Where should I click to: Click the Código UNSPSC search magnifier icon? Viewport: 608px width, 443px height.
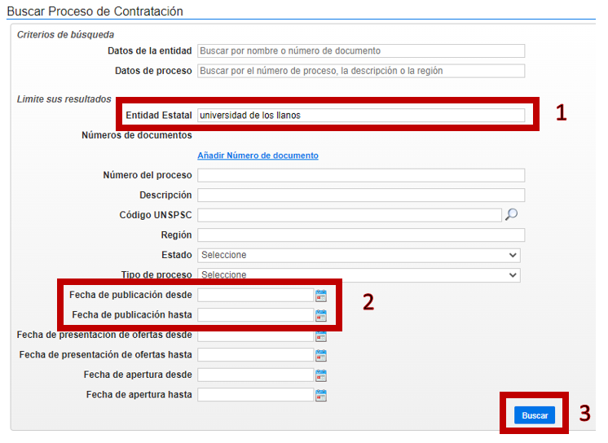pos(512,214)
